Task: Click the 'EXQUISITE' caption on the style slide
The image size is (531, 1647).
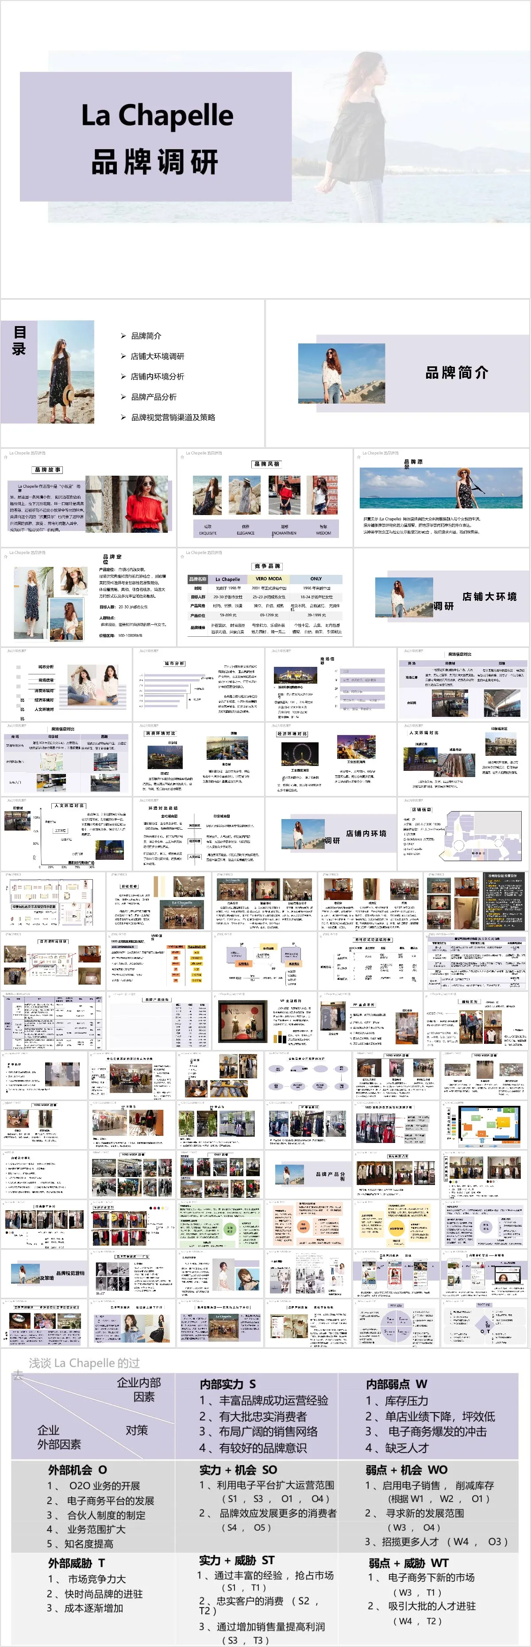Action: pos(208,533)
